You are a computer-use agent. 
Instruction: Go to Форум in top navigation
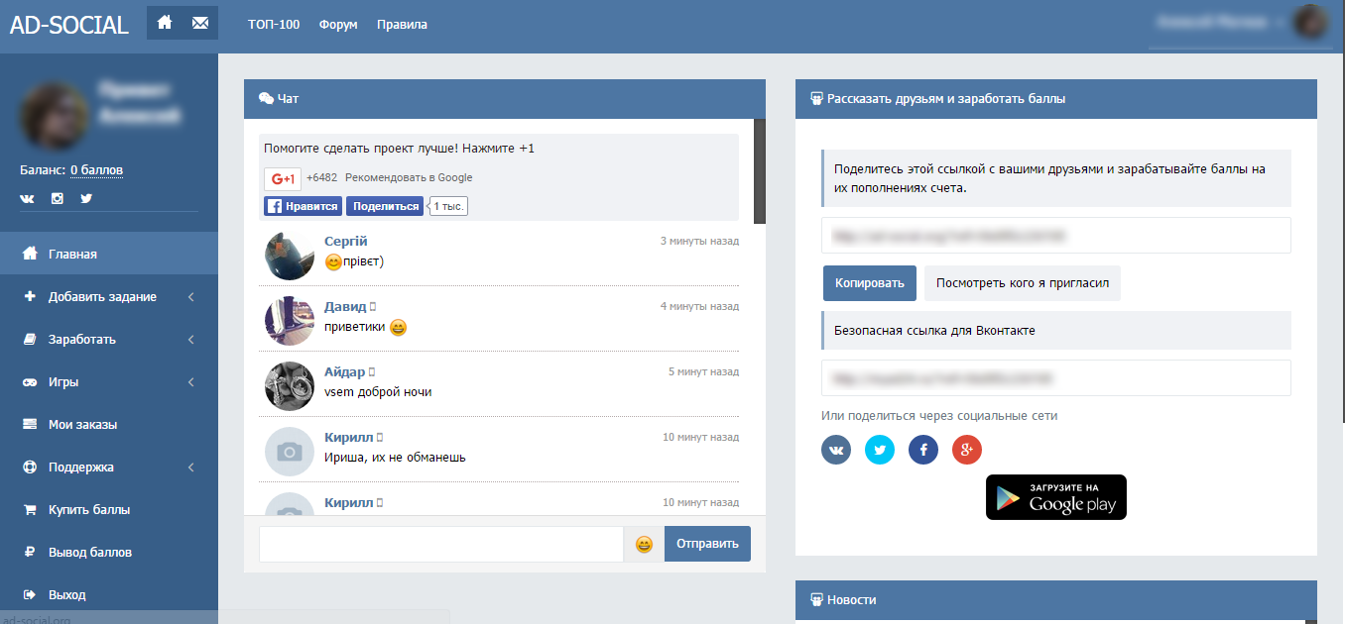coord(338,25)
